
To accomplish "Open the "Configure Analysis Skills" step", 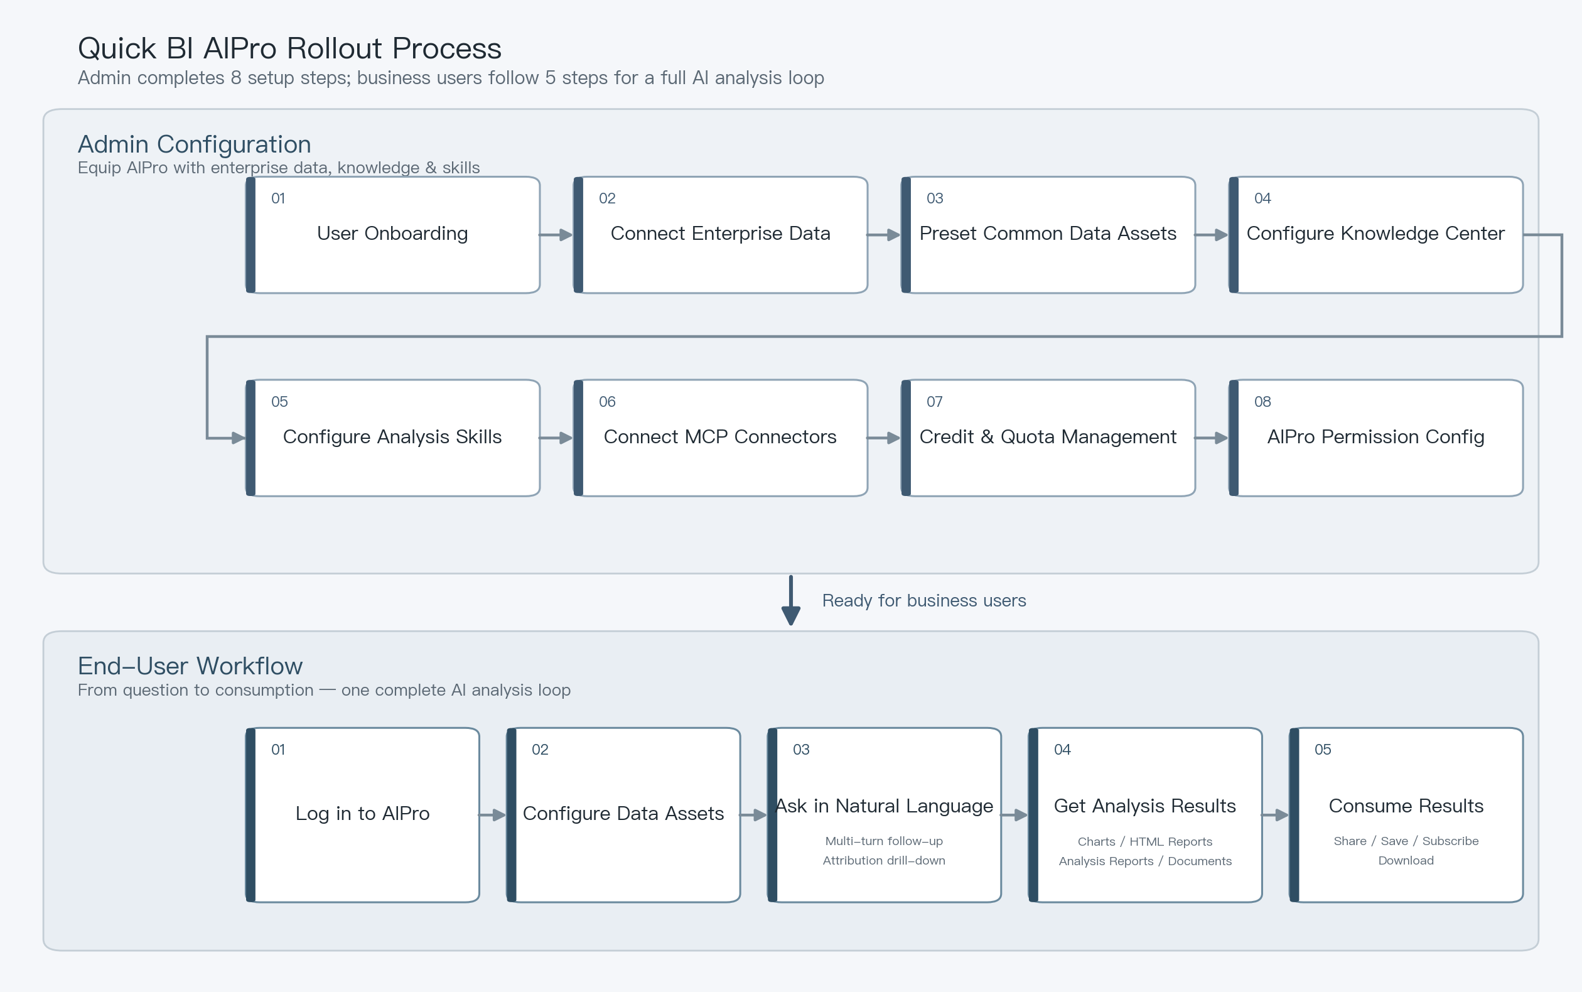I will [393, 438].
